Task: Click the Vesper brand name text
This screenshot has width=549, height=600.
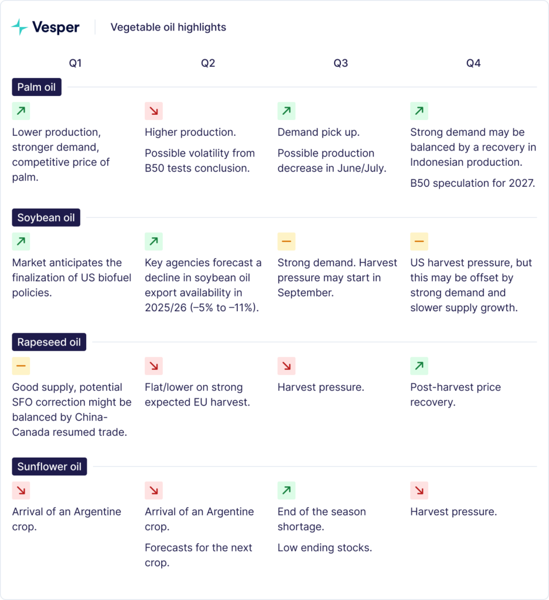Action: [56, 27]
